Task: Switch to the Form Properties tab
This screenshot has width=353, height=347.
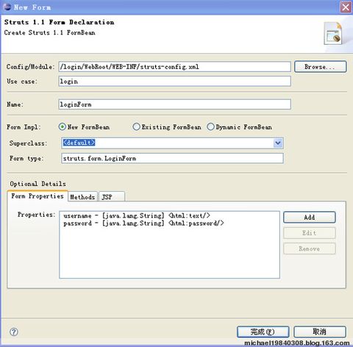Action: pyautogui.click(x=38, y=196)
